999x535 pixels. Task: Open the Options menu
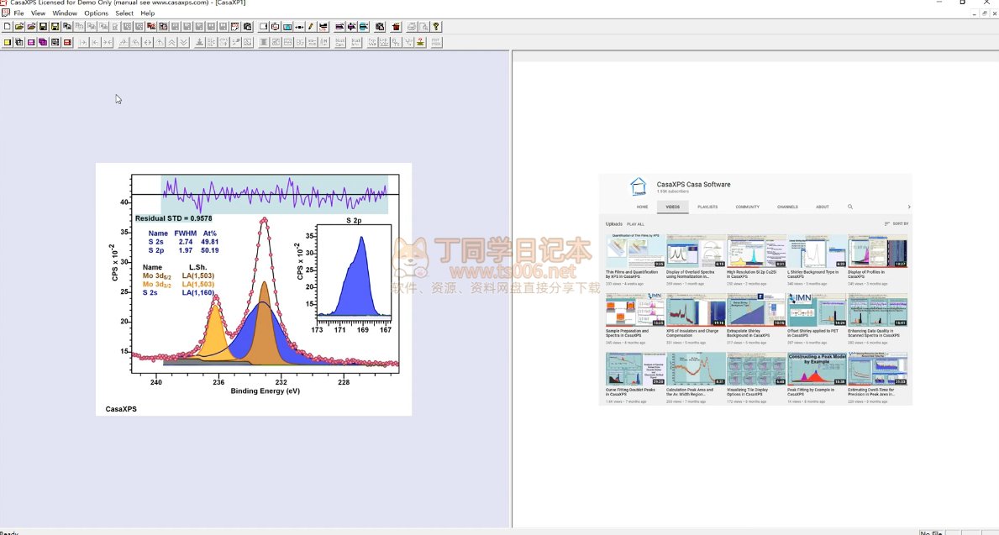[97, 13]
